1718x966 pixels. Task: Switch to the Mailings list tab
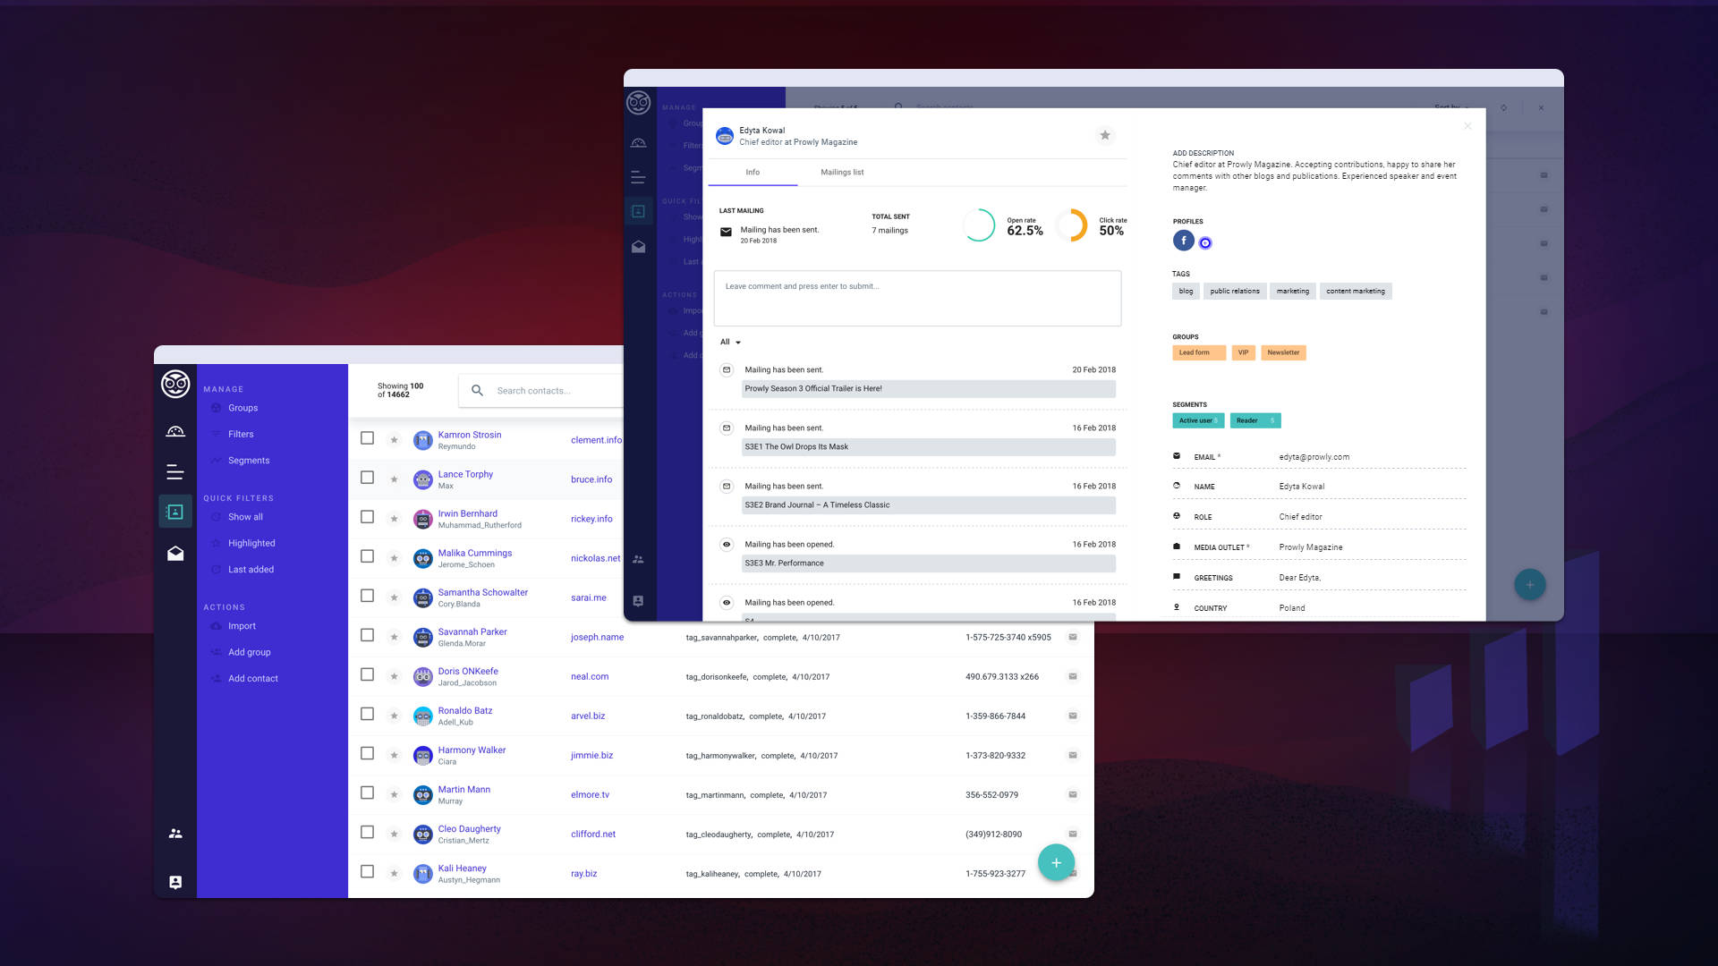point(841,172)
